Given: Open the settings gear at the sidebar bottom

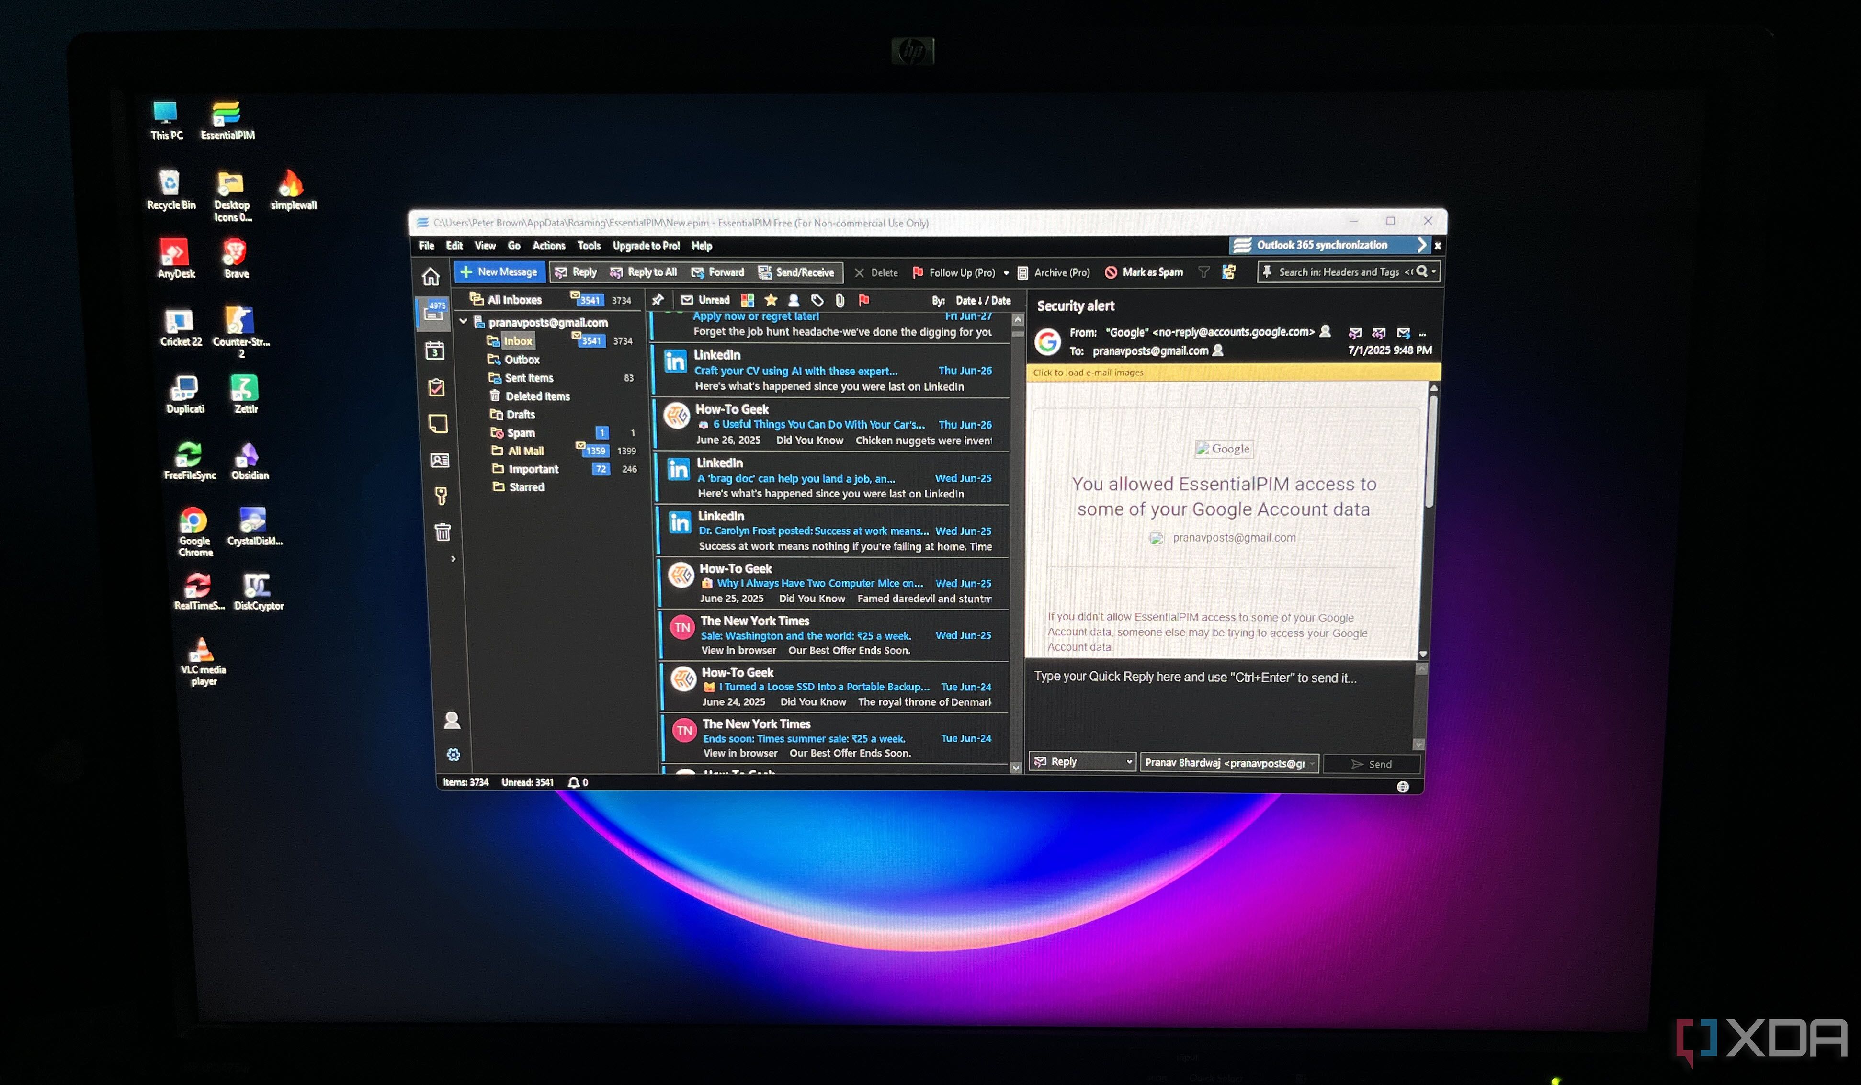Looking at the screenshot, I should (x=454, y=754).
